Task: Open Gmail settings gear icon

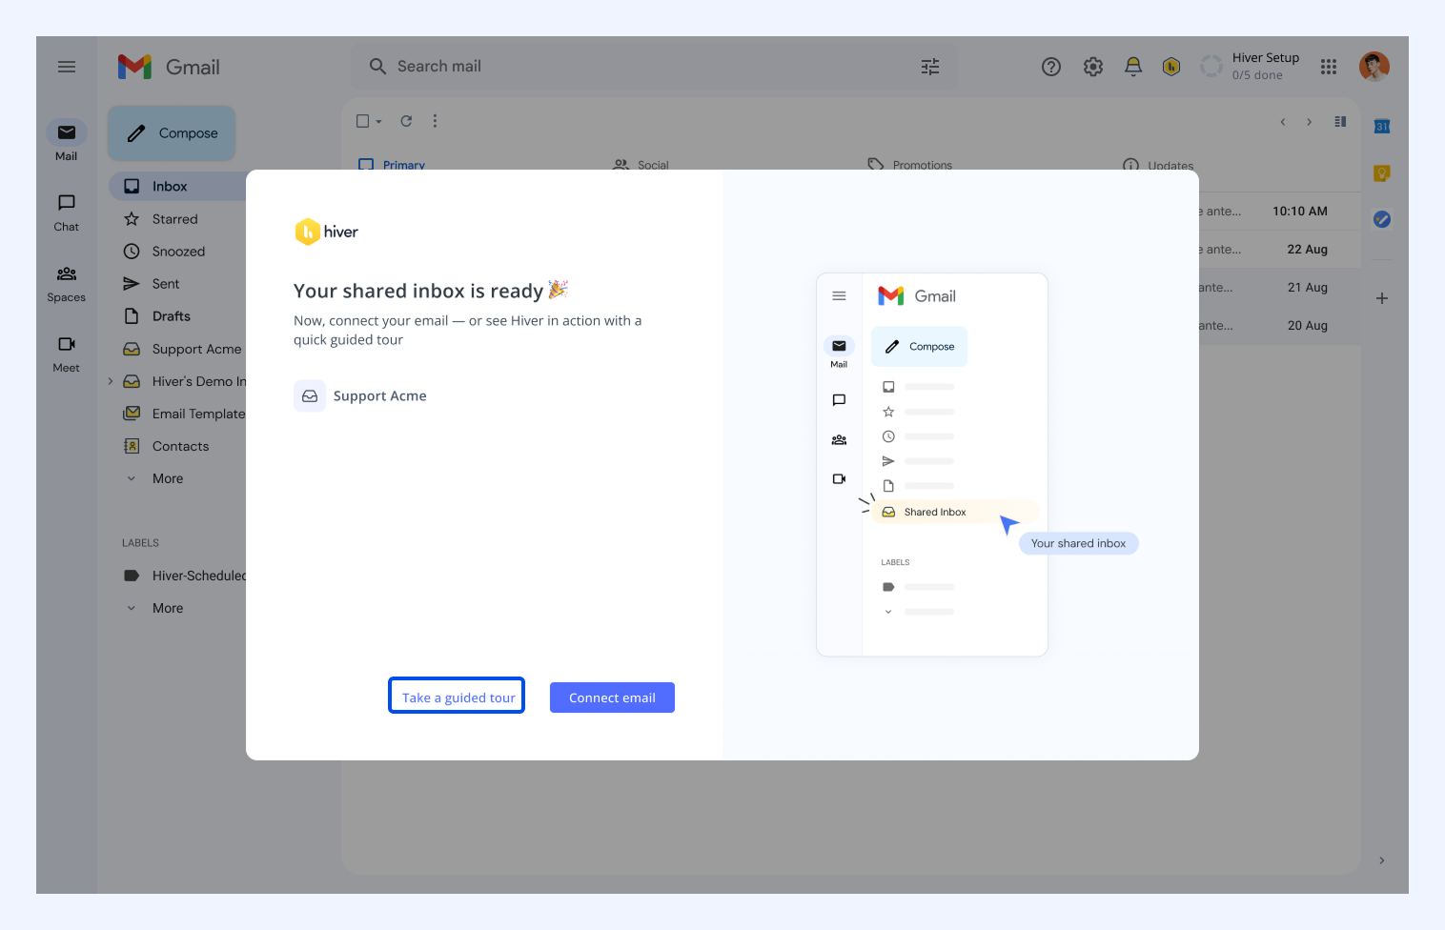Action: (1093, 67)
